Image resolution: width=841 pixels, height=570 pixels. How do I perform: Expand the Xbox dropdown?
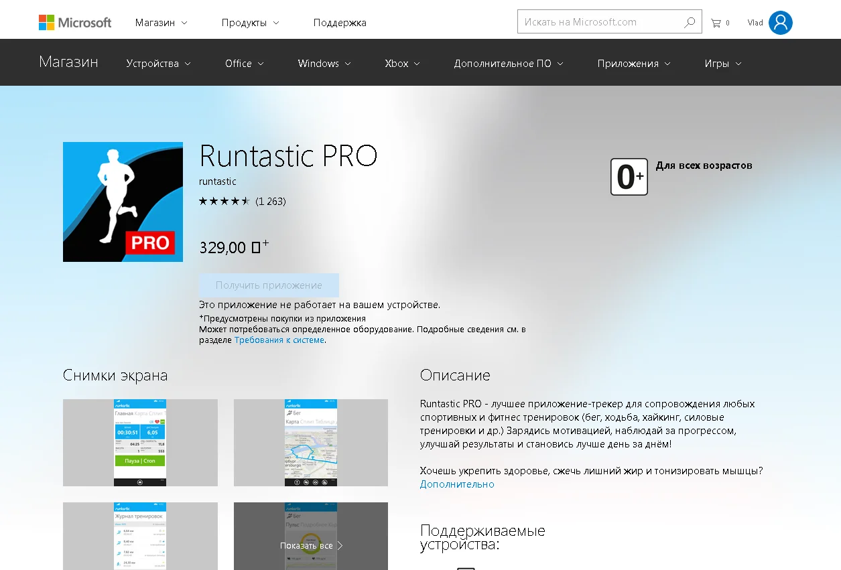(x=402, y=64)
